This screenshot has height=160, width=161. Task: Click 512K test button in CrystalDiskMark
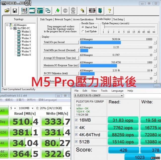click(4, 132)
